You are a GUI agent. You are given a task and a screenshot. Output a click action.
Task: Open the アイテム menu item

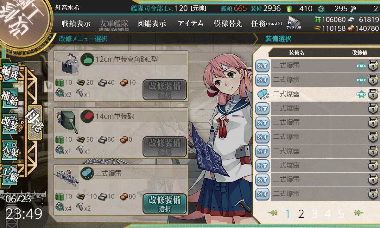pyautogui.click(x=190, y=23)
